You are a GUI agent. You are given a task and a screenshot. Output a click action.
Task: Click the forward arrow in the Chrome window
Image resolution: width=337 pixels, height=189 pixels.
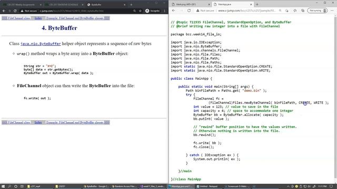click(x=9, y=10)
